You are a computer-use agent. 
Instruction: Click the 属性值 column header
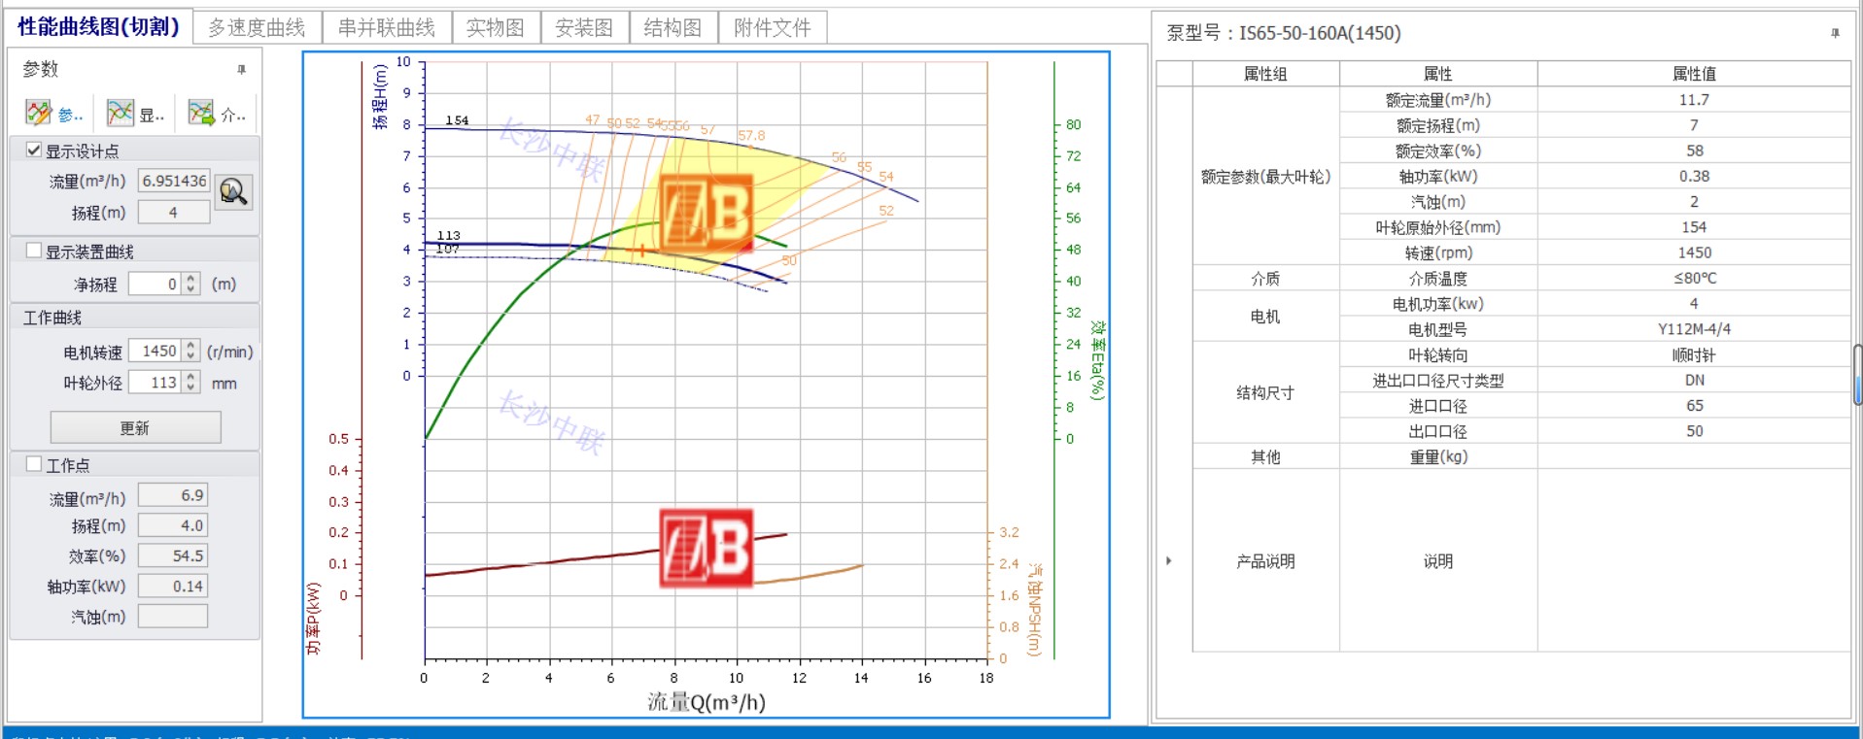(1694, 74)
